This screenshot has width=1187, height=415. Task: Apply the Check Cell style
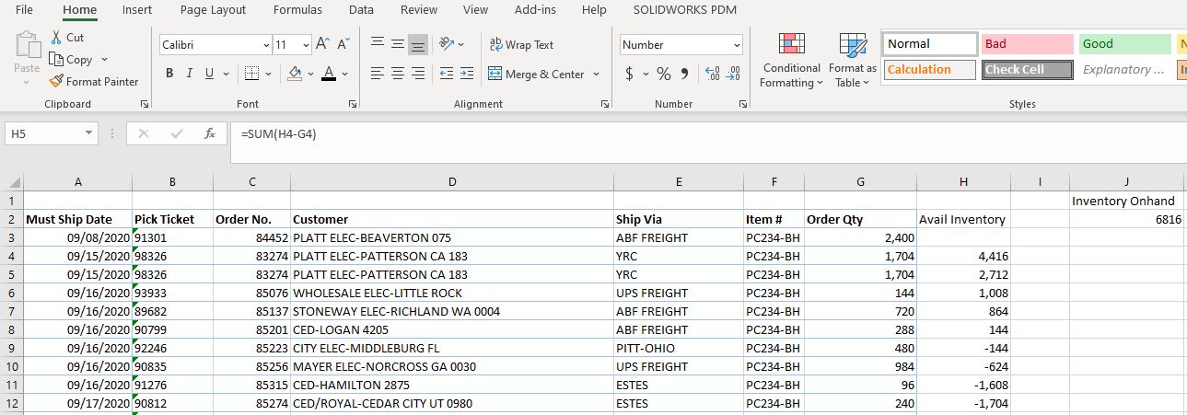click(x=1027, y=70)
